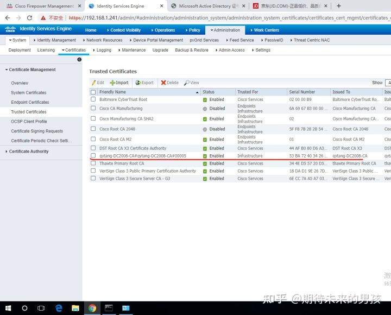Click the Delete red X toolbar button
The image size is (391, 315).
169,83
